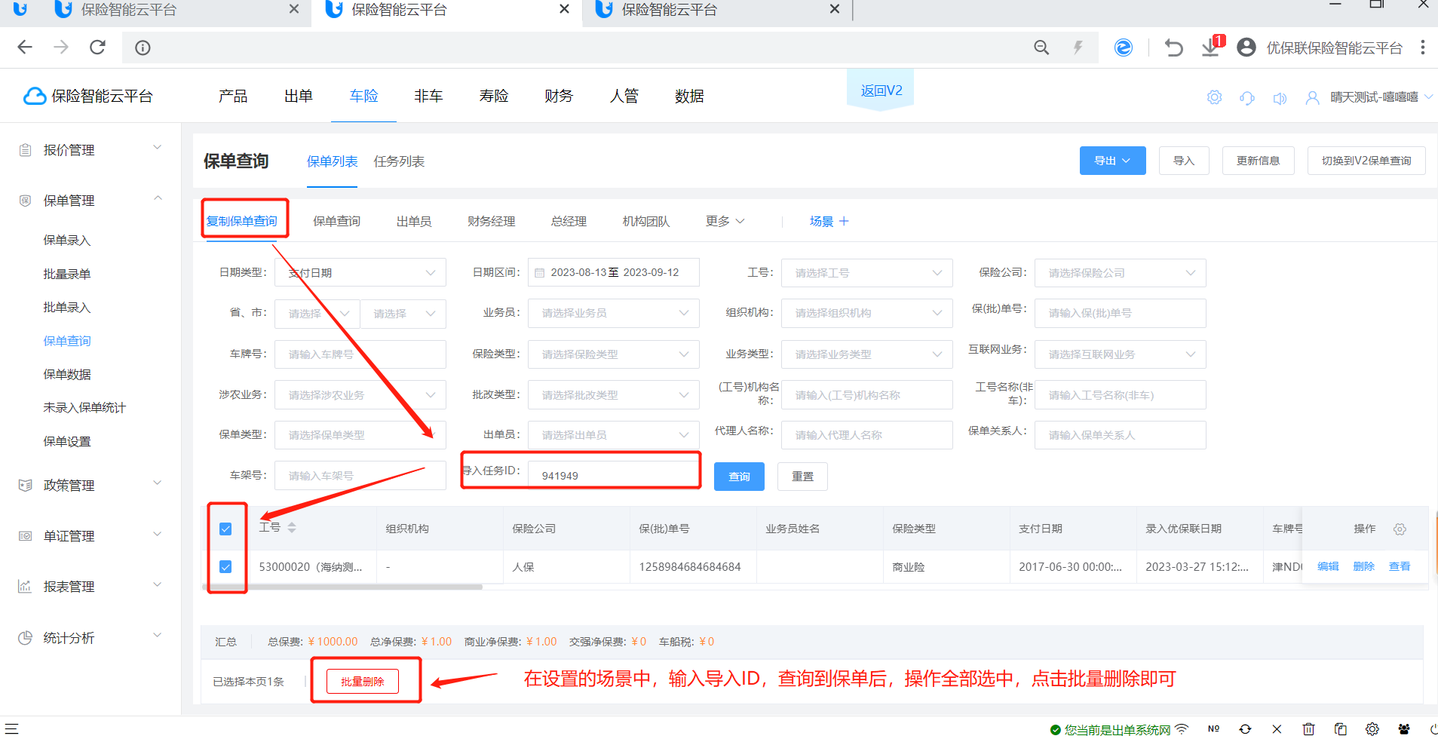Click the status bar refresh icon
Viewport: 1438px width, 742px height.
(x=1245, y=729)
